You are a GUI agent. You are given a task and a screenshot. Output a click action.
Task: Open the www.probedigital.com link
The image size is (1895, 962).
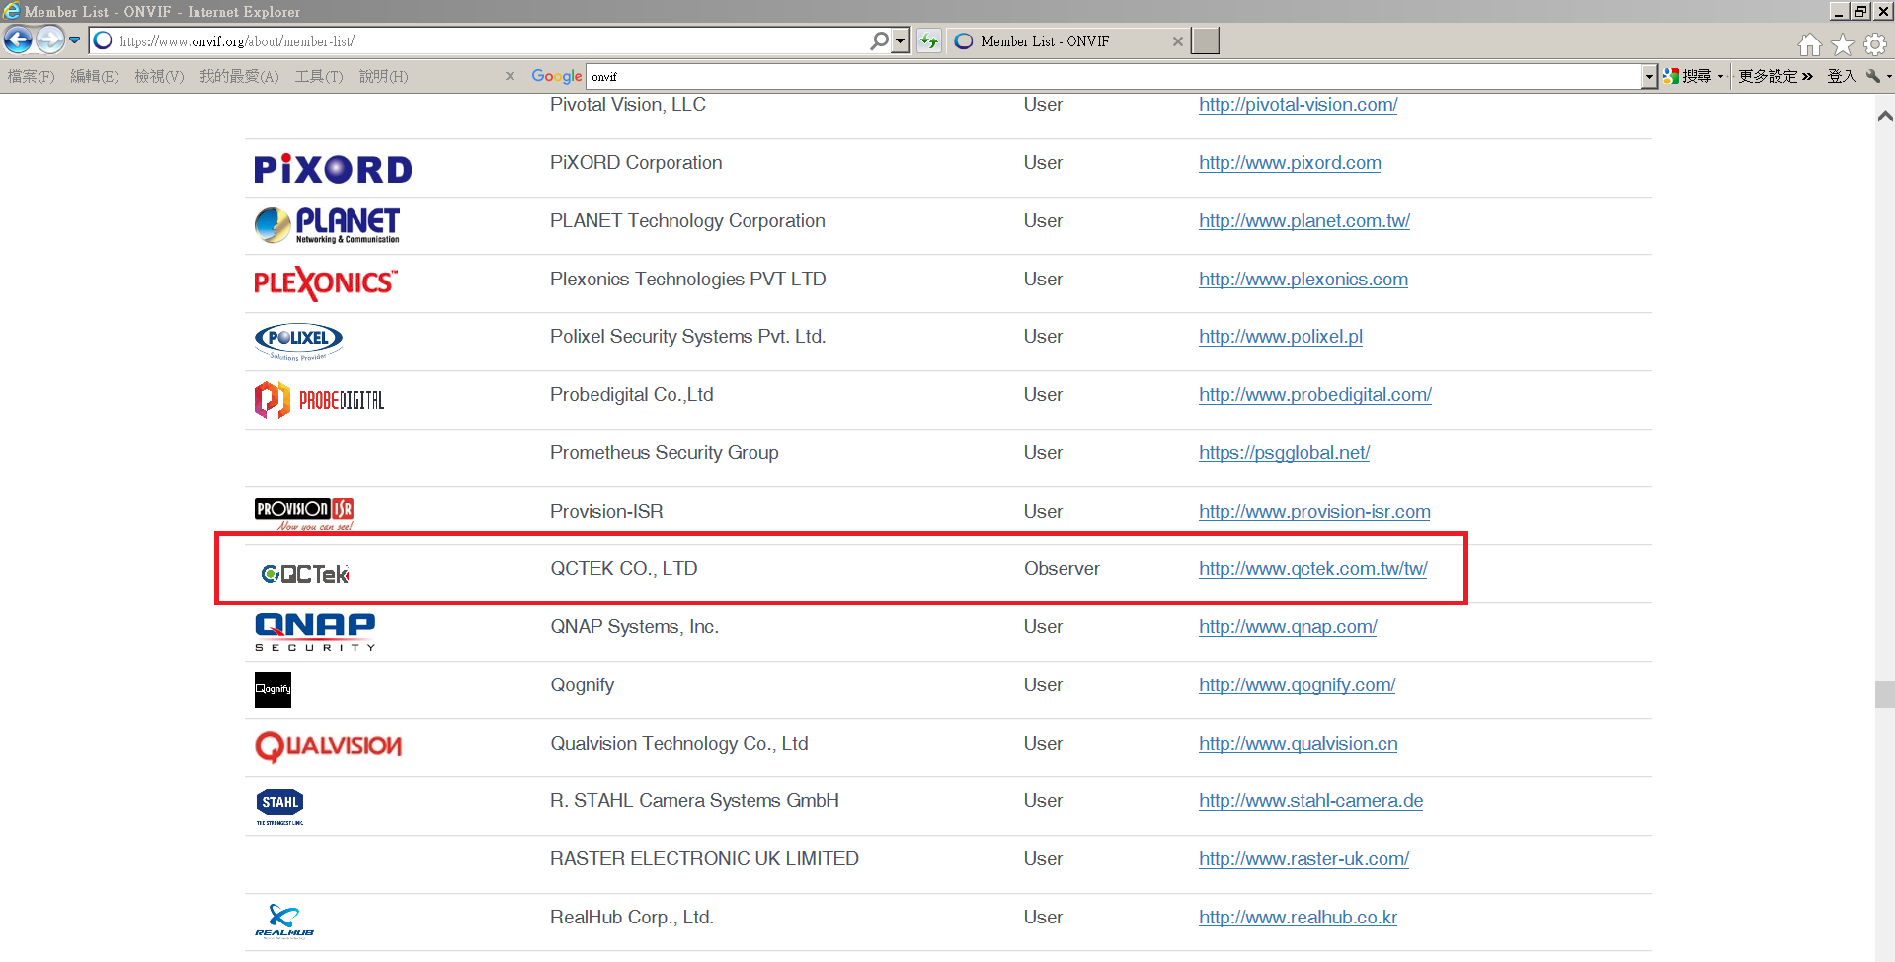pos(1315,395)
